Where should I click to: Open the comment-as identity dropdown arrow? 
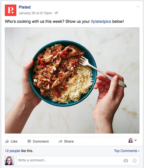click(x=136, y=140)
